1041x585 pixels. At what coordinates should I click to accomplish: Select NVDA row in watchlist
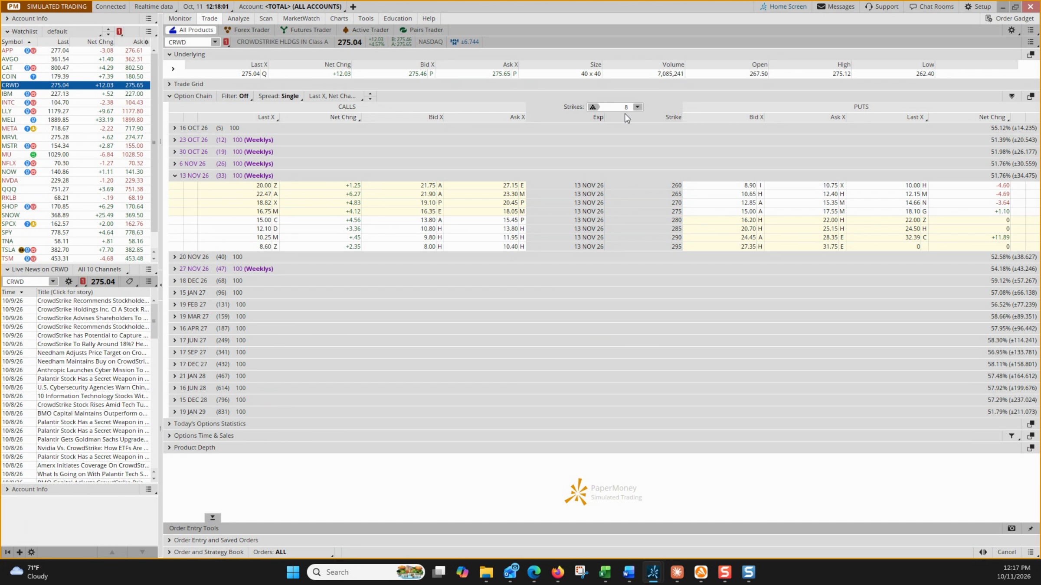point(75,181)
